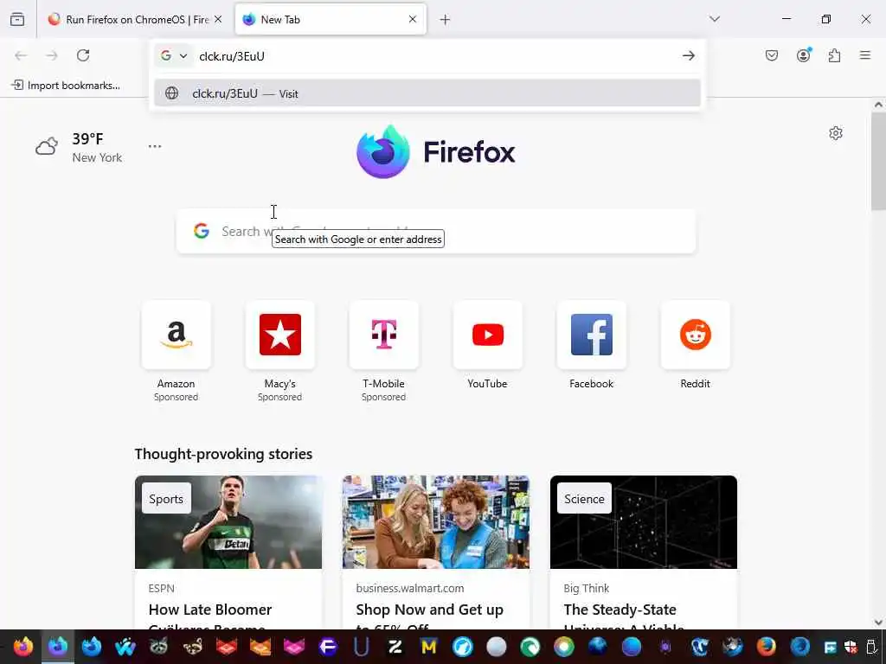Close the Run Firefox on ChromeOS tab

[x=218, y=19]
